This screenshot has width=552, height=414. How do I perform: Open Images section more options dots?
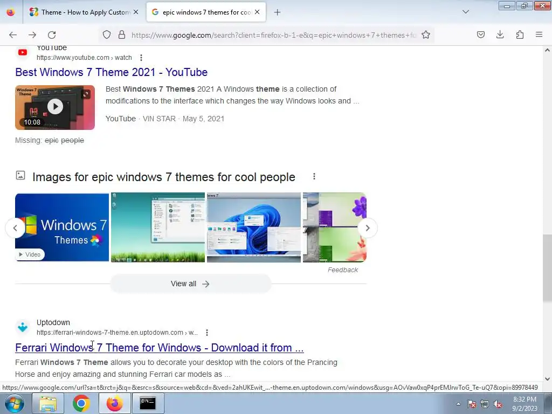[x=314, y=176]
